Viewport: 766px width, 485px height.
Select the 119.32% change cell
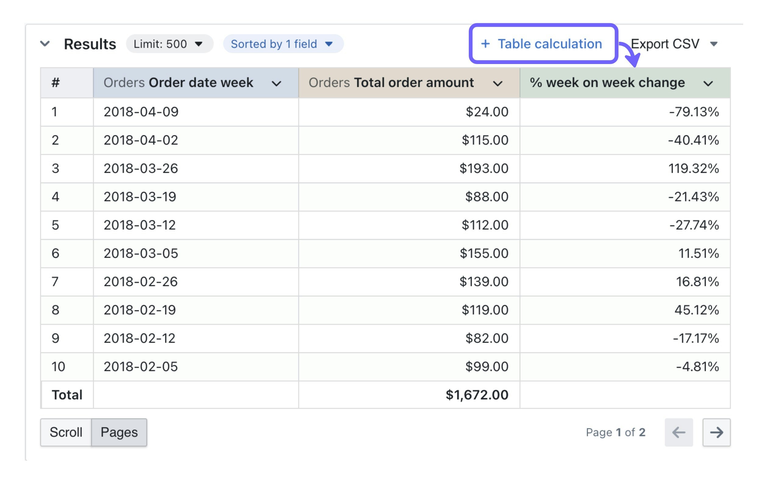[693, 169]
